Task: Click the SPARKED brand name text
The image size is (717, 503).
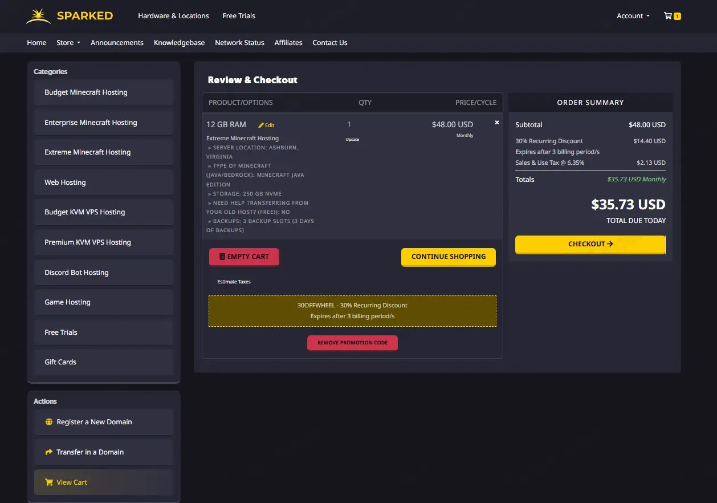Action: 85,16
